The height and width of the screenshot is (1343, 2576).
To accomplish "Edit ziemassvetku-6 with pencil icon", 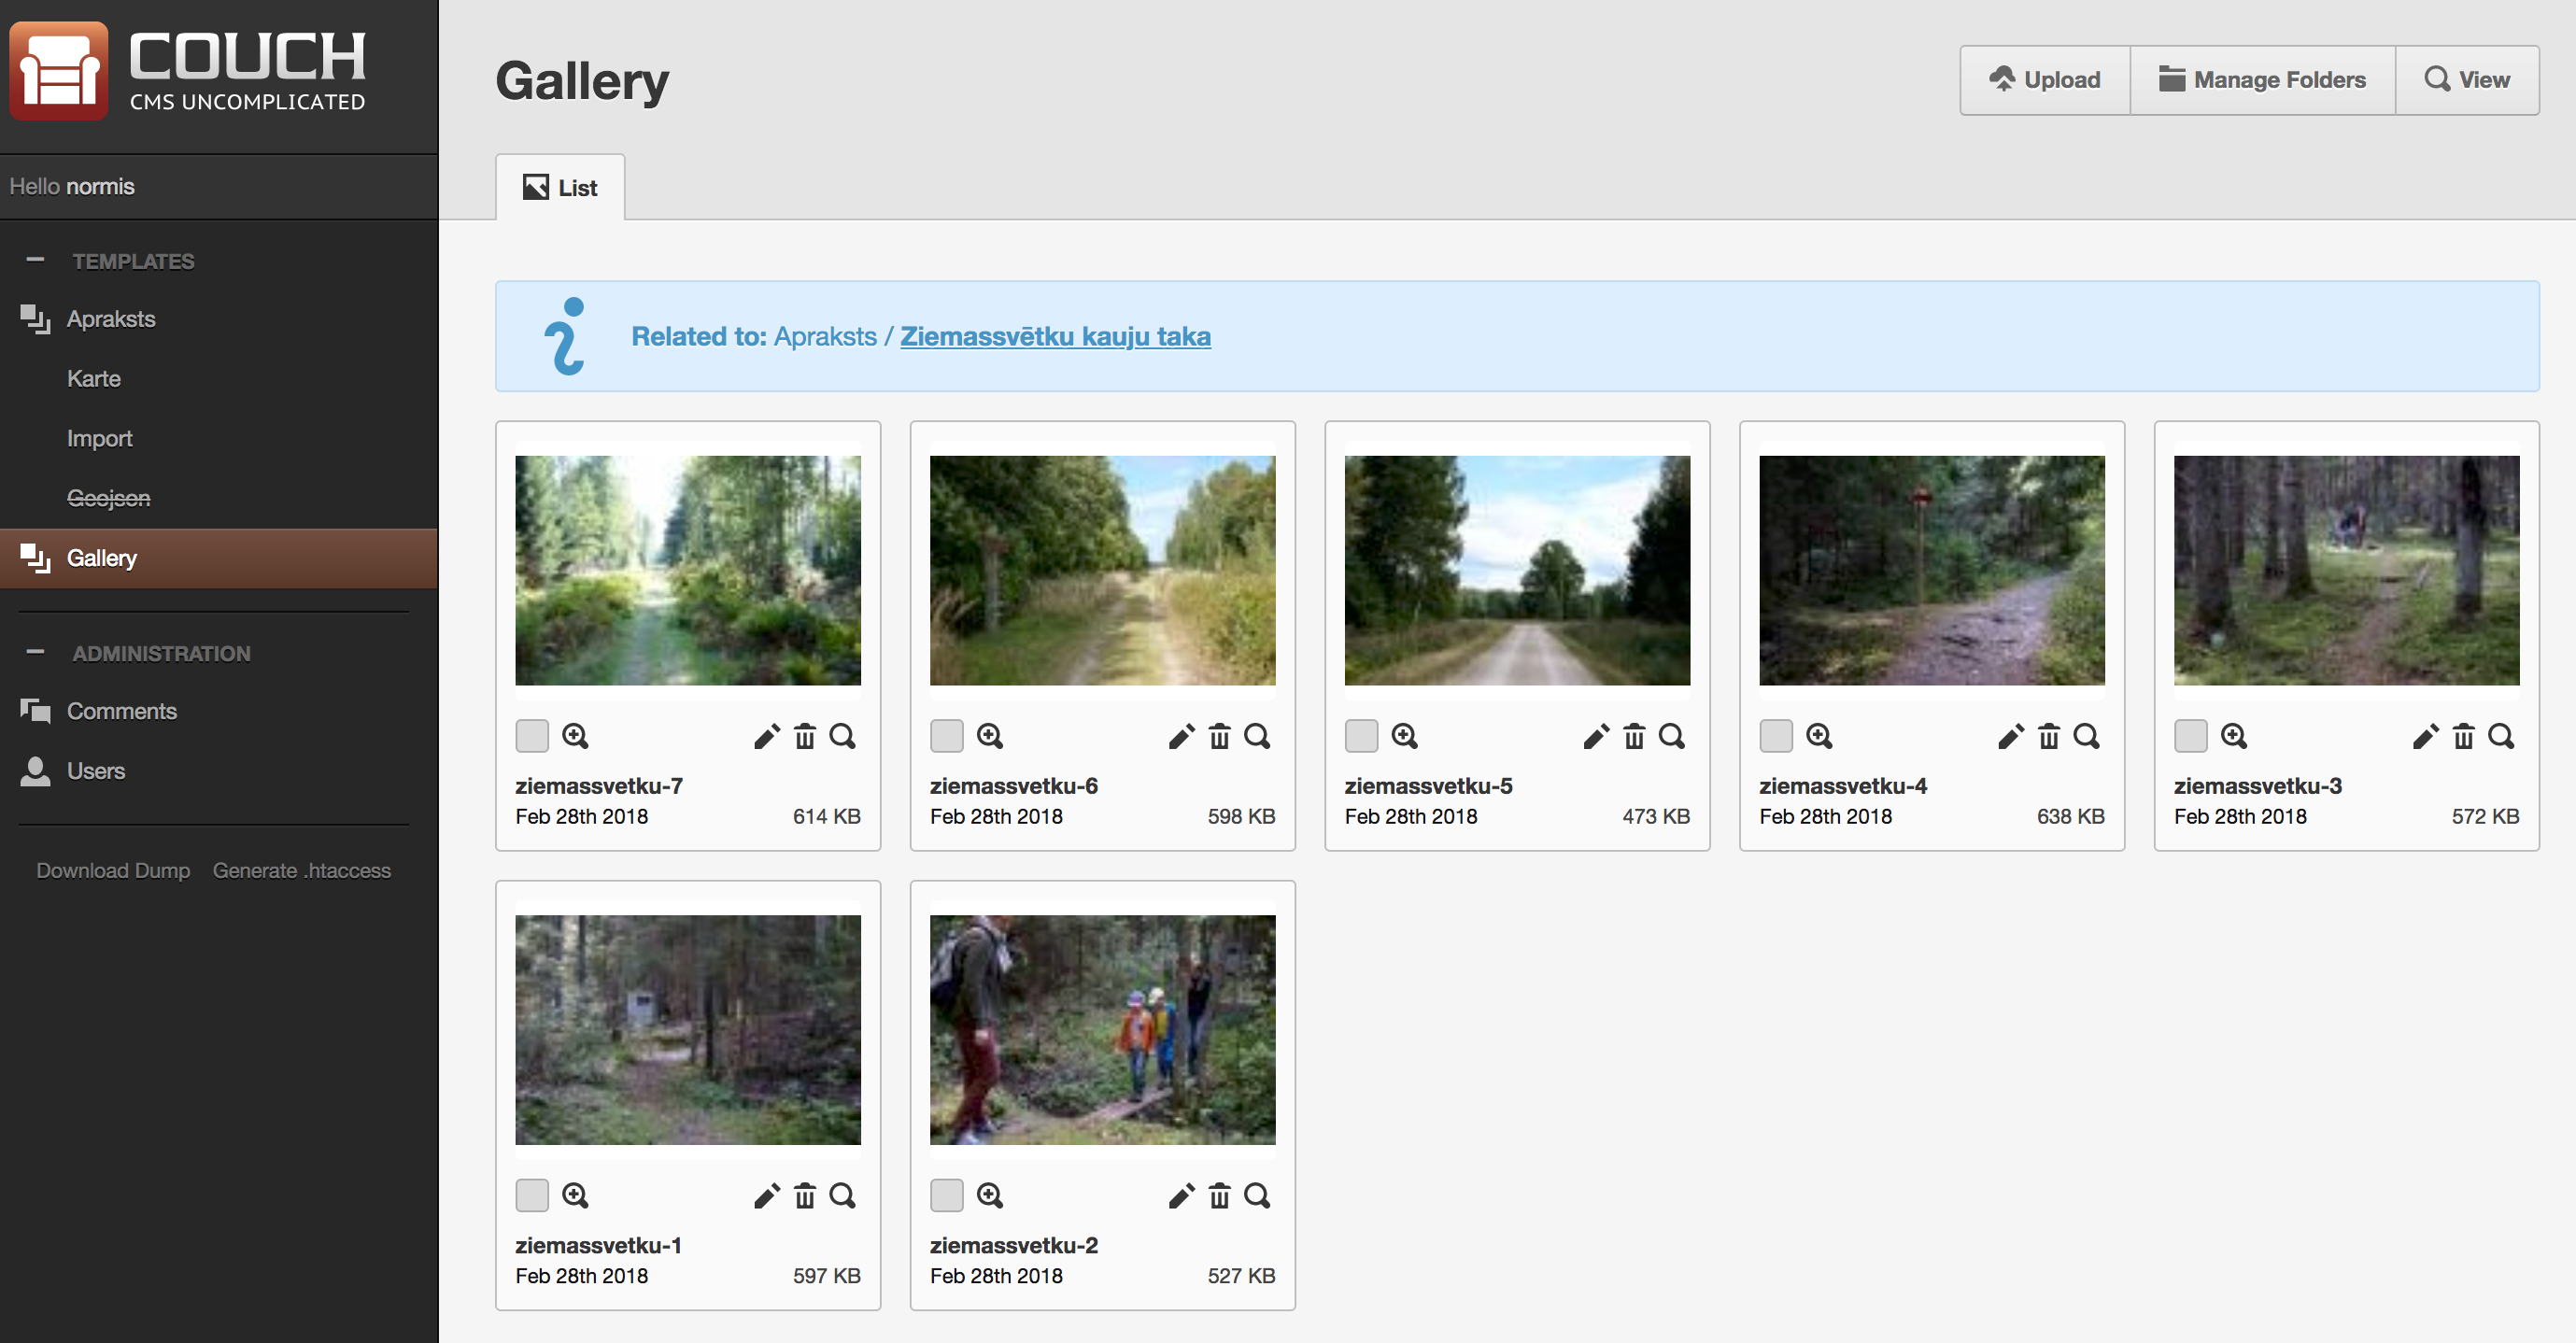I will (x=1182, y=736).
